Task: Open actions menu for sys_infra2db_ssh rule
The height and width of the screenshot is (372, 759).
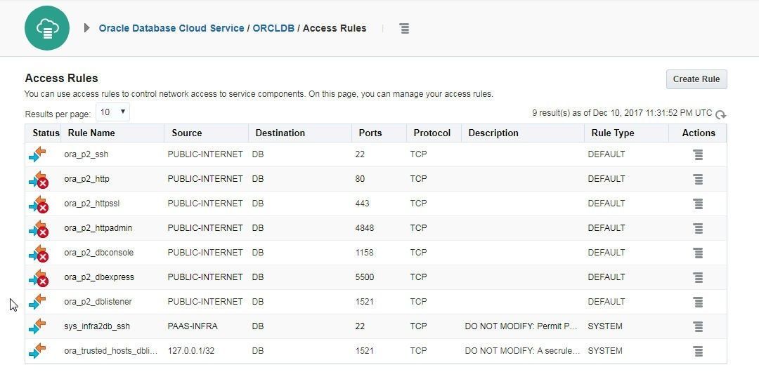Action: pyautogui.click(x=698, y=326)
